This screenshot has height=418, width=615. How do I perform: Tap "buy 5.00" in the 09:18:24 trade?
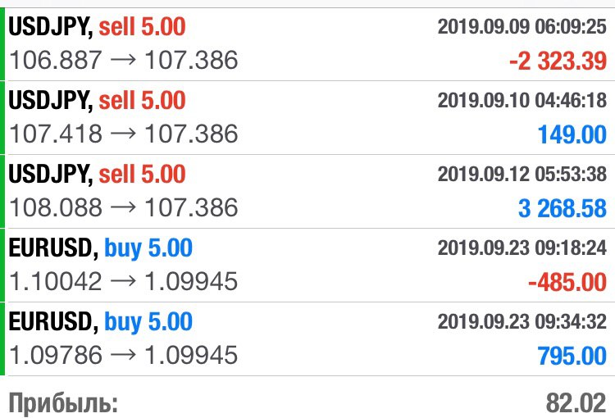point(148,248)
